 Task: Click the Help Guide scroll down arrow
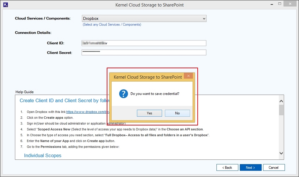[281, 153]
